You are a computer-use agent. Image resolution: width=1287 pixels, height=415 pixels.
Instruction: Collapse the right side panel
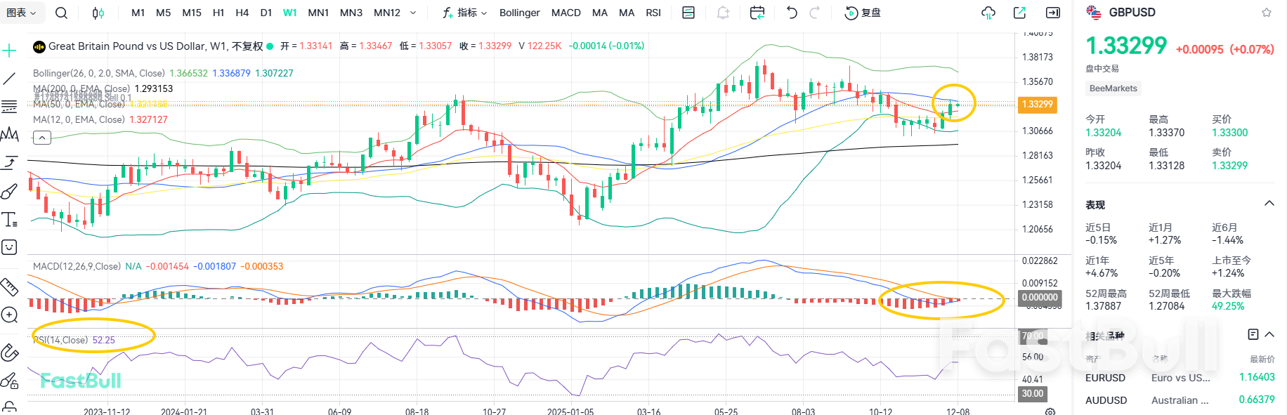point(1053,13)
